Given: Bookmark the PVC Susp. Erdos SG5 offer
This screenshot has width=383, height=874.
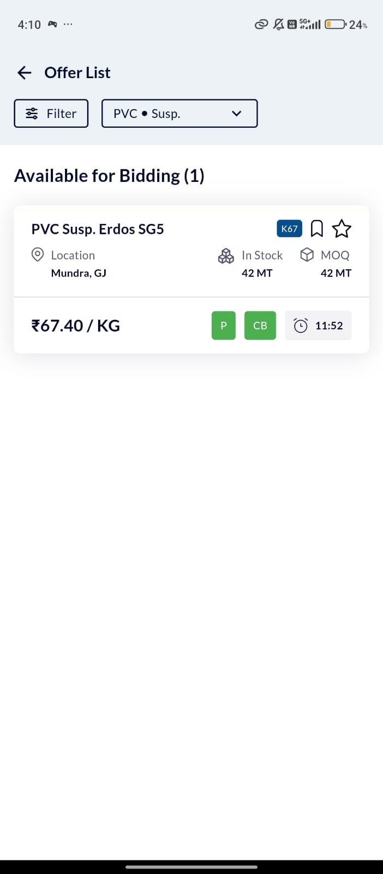Looking at the screenshot, I should click(x=317, y=228).
